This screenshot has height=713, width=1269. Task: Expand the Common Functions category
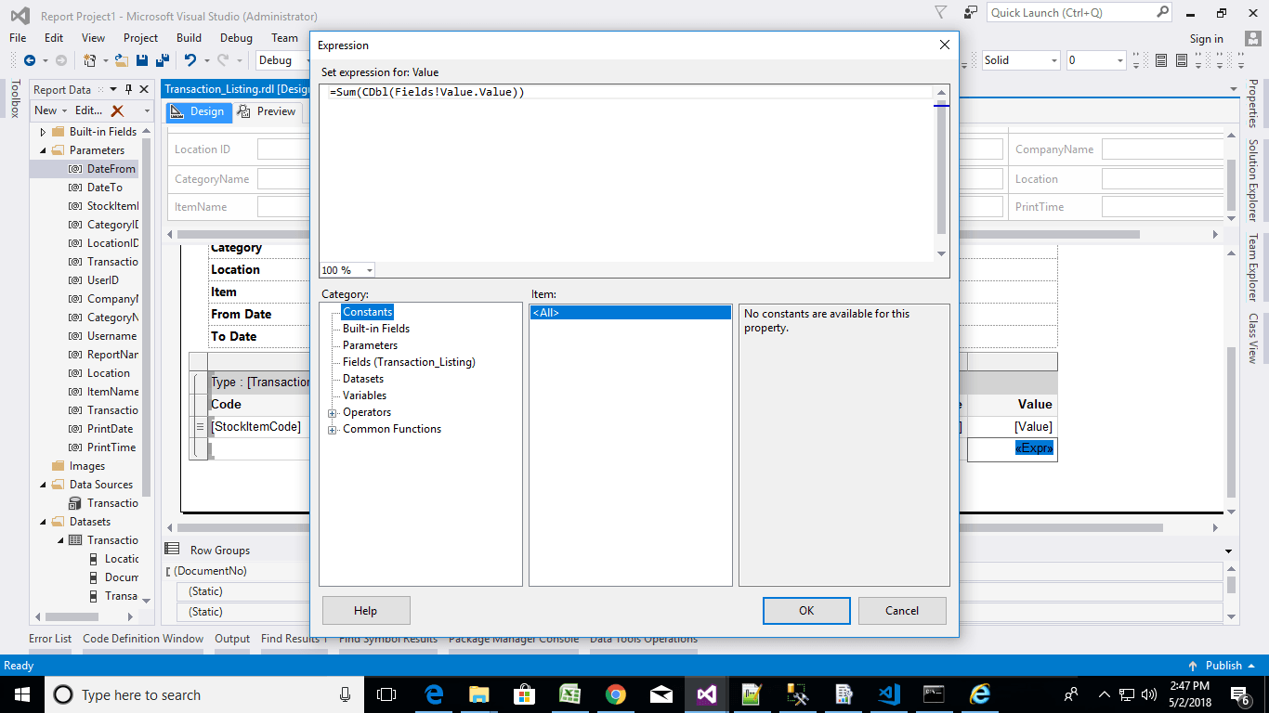(x=332, y=429)
